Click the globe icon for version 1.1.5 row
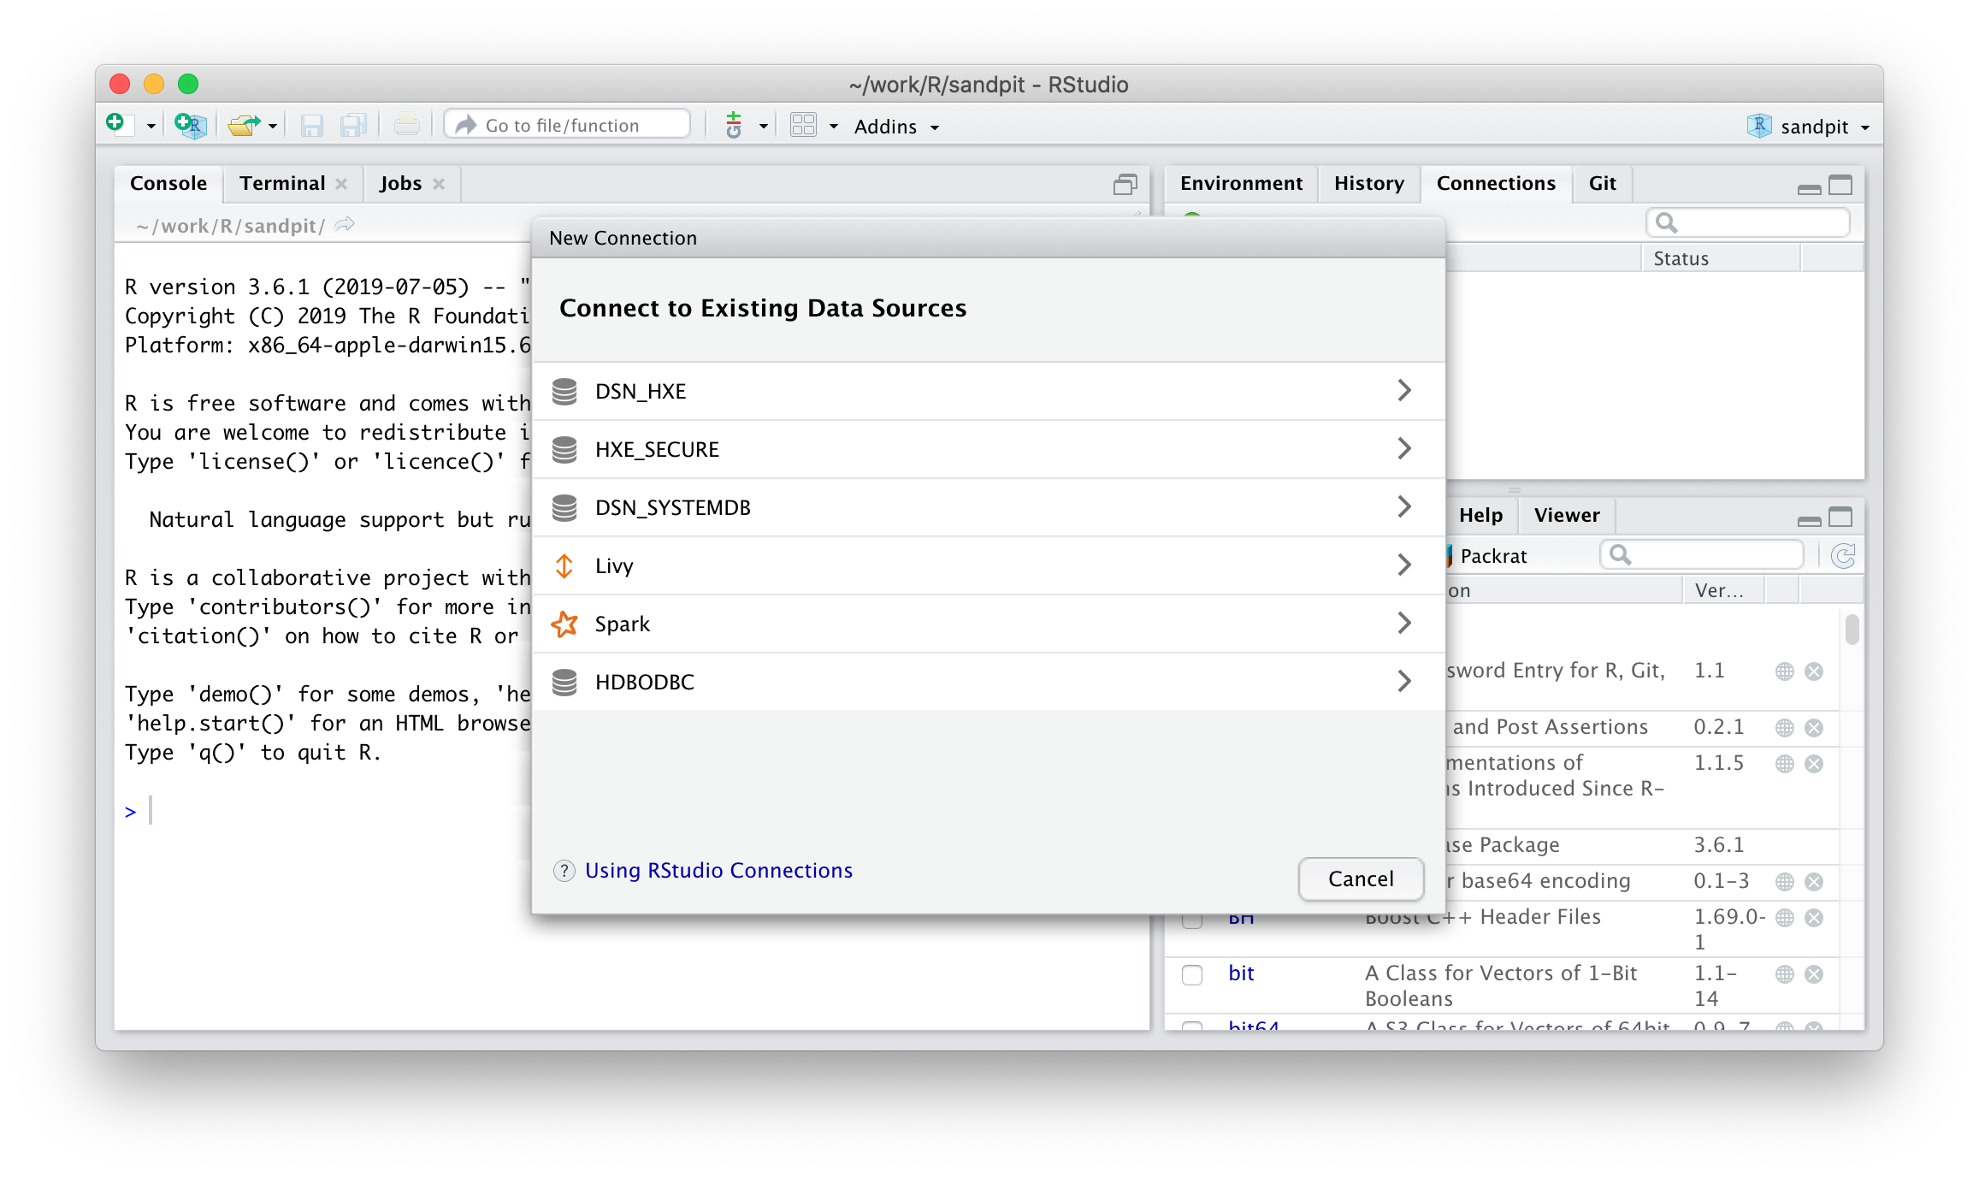Image resolution: width=1979 pixels, height=1177 pixels. (1784, 763)
